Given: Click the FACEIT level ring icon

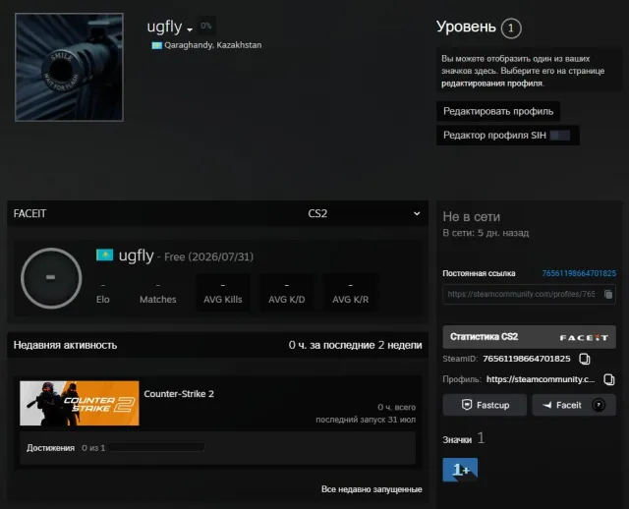Looking at the screenshot, I should click(x=51, y=278).
